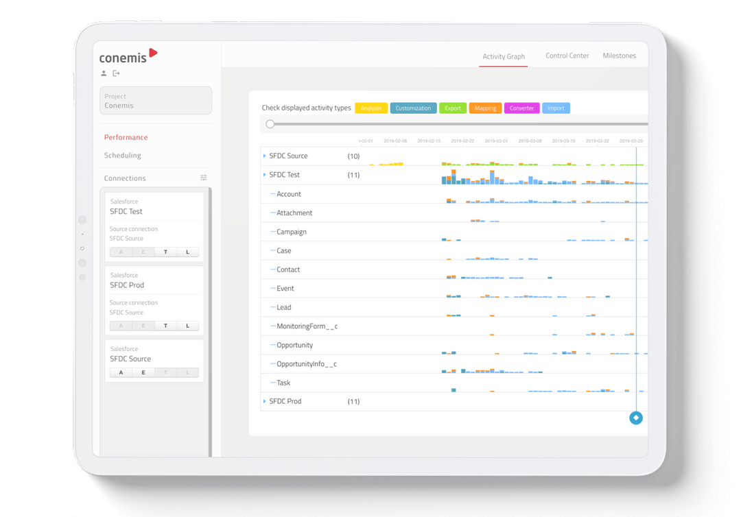The width and height of the screenshot is (741, 517).
Task: Click the T button on SFDC Test card
Action: click(x=165, y=252)
